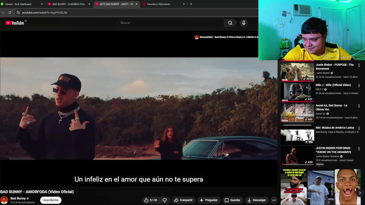Open Justin Bieber YUKON Grammys thumbnail
The width and height of the screenshot is (365, 205).
297,155
